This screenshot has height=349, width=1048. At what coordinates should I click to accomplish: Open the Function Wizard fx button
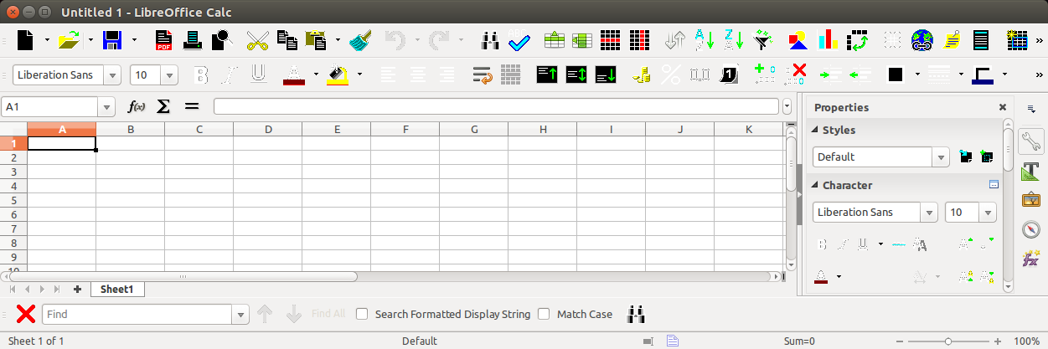click(x=136, y=106)
